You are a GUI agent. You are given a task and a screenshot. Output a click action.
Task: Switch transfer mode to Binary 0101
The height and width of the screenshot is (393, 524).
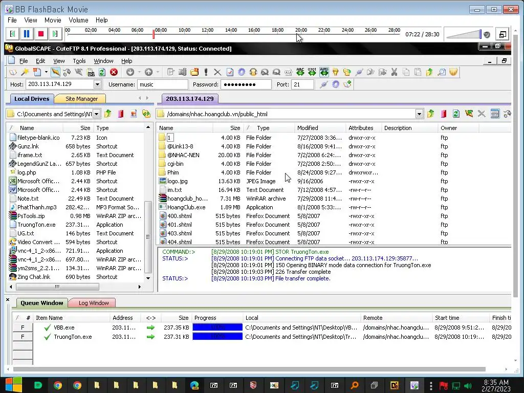point(312,72)
